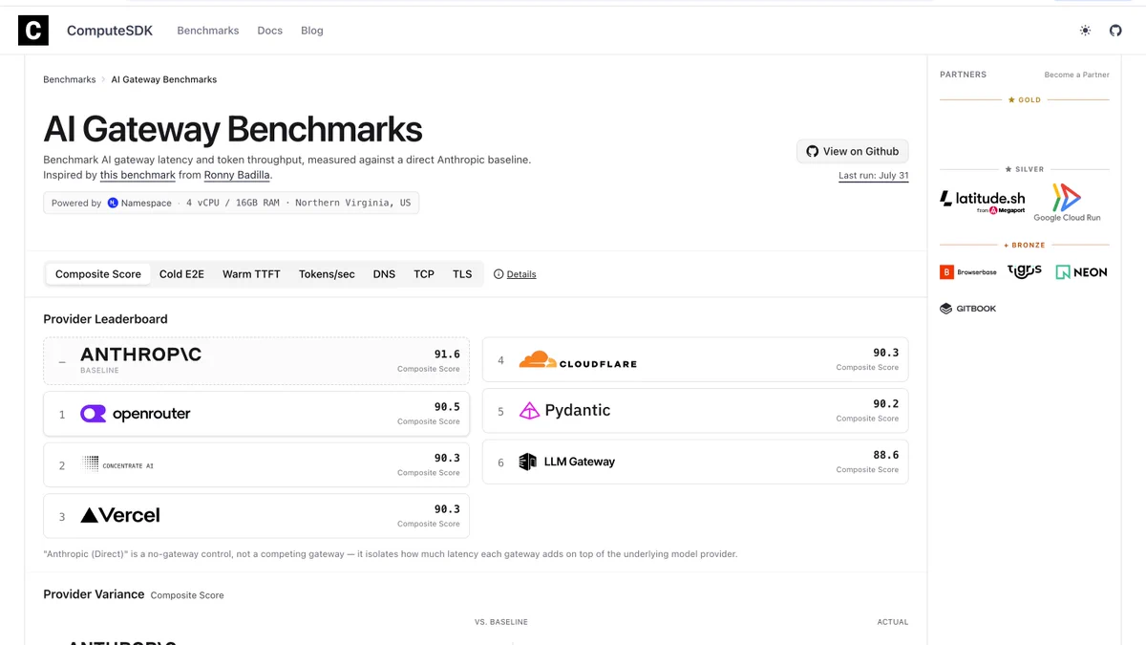
Task: Open the Docs nav item
Action: [270, 31]
